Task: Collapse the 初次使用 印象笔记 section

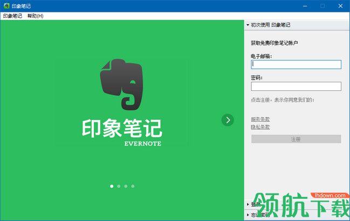Action: [x=297, y=25]
